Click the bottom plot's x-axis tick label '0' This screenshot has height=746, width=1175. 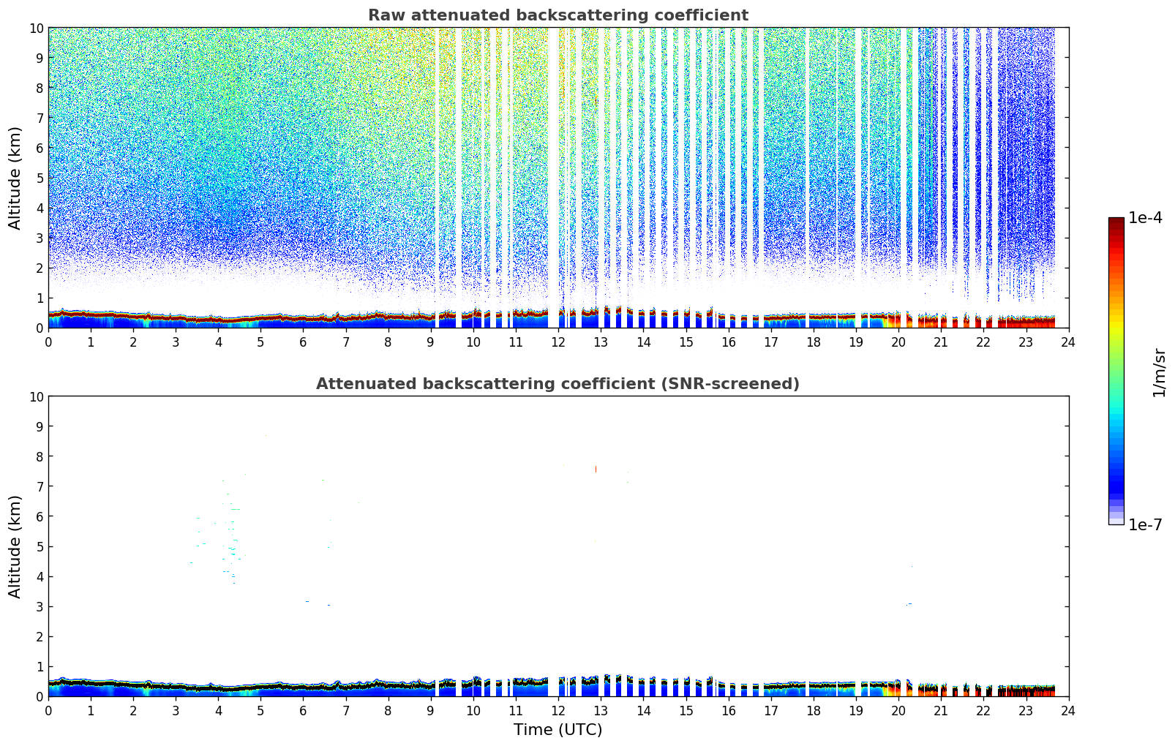(x=49, y=711)
